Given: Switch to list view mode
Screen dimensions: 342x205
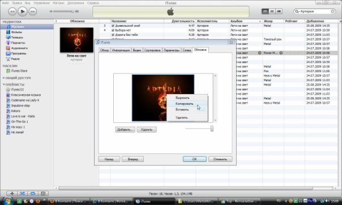Looking at the screenshot, I should point(265,11).
